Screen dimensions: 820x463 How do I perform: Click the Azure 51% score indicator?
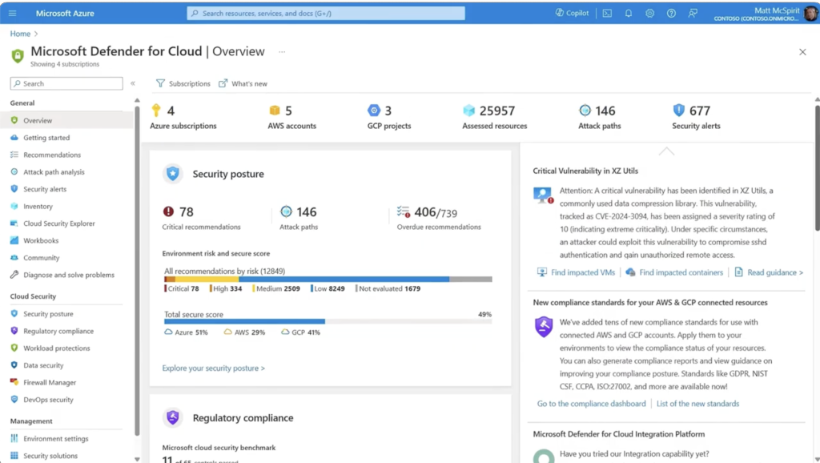[x=186, y=332]
